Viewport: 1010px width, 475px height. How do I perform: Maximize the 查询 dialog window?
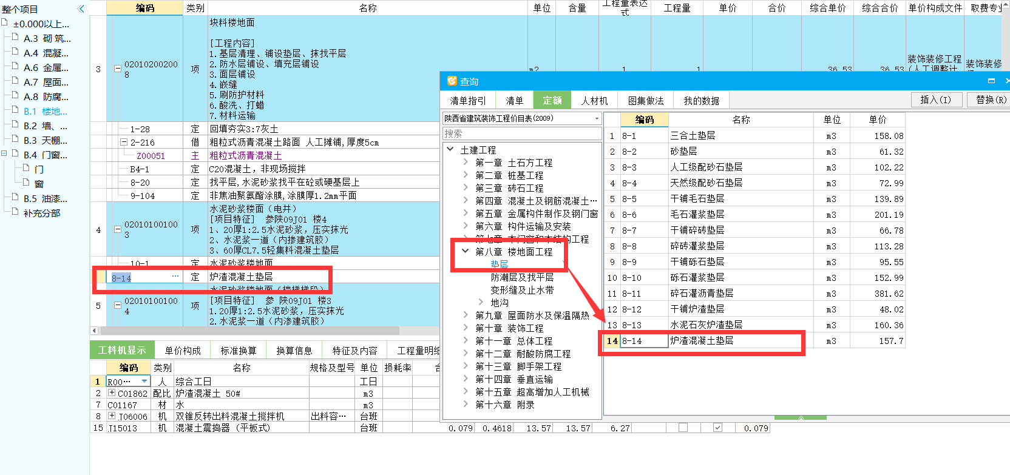click(991, 81)
